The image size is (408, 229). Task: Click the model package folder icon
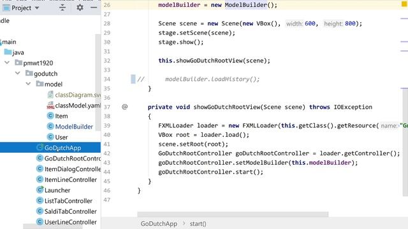[40, 83]
